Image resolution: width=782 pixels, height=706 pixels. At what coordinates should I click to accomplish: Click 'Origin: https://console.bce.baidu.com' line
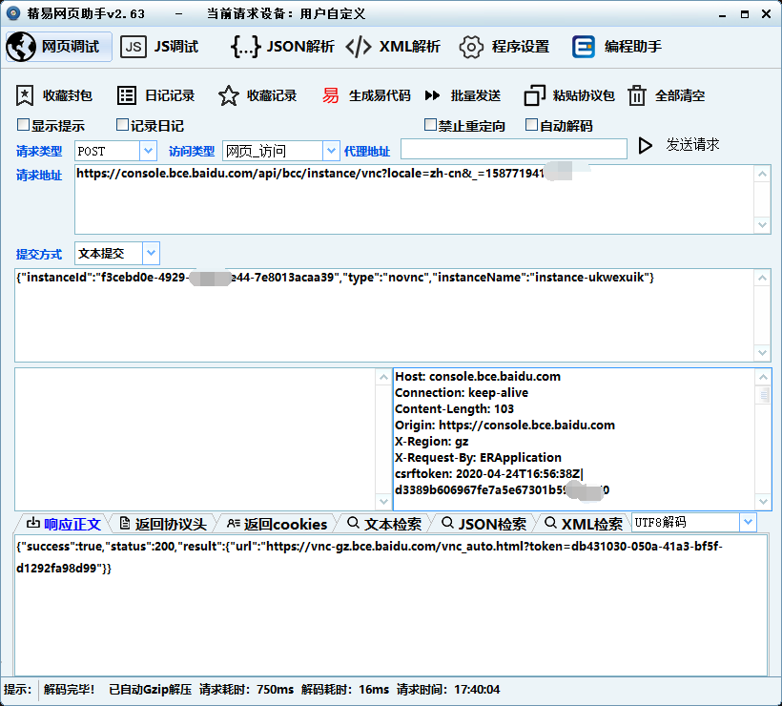504,426
